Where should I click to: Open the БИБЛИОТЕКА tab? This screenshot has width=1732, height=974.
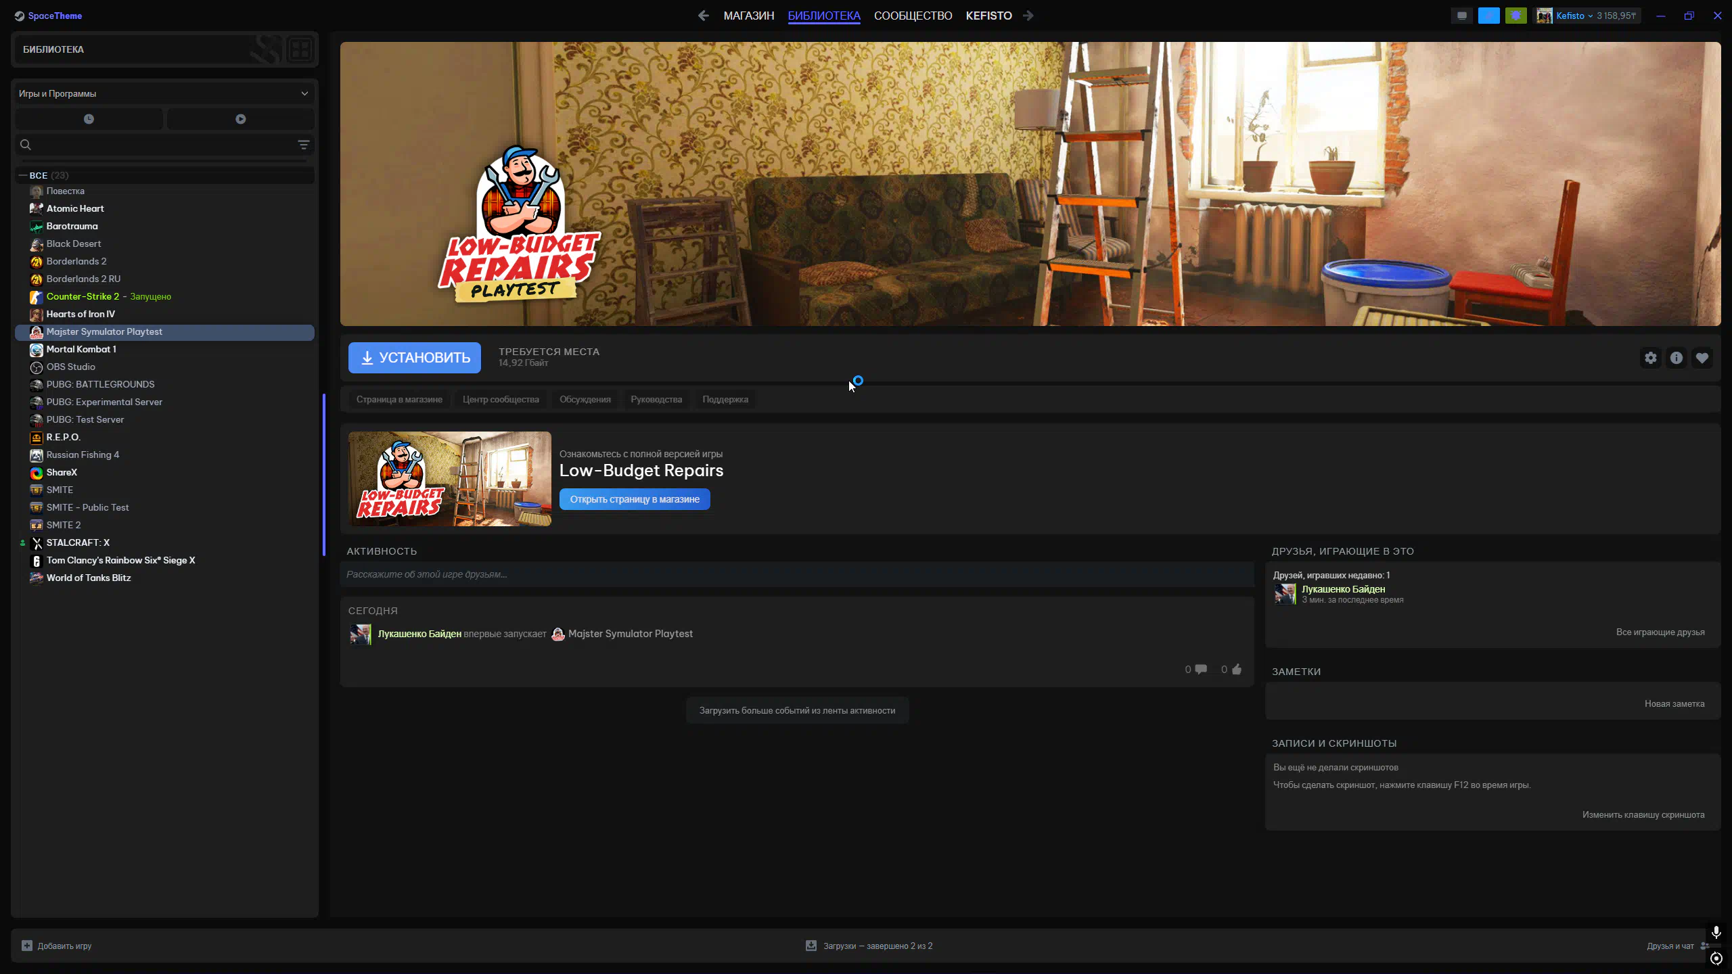click(x=824, y=16)
